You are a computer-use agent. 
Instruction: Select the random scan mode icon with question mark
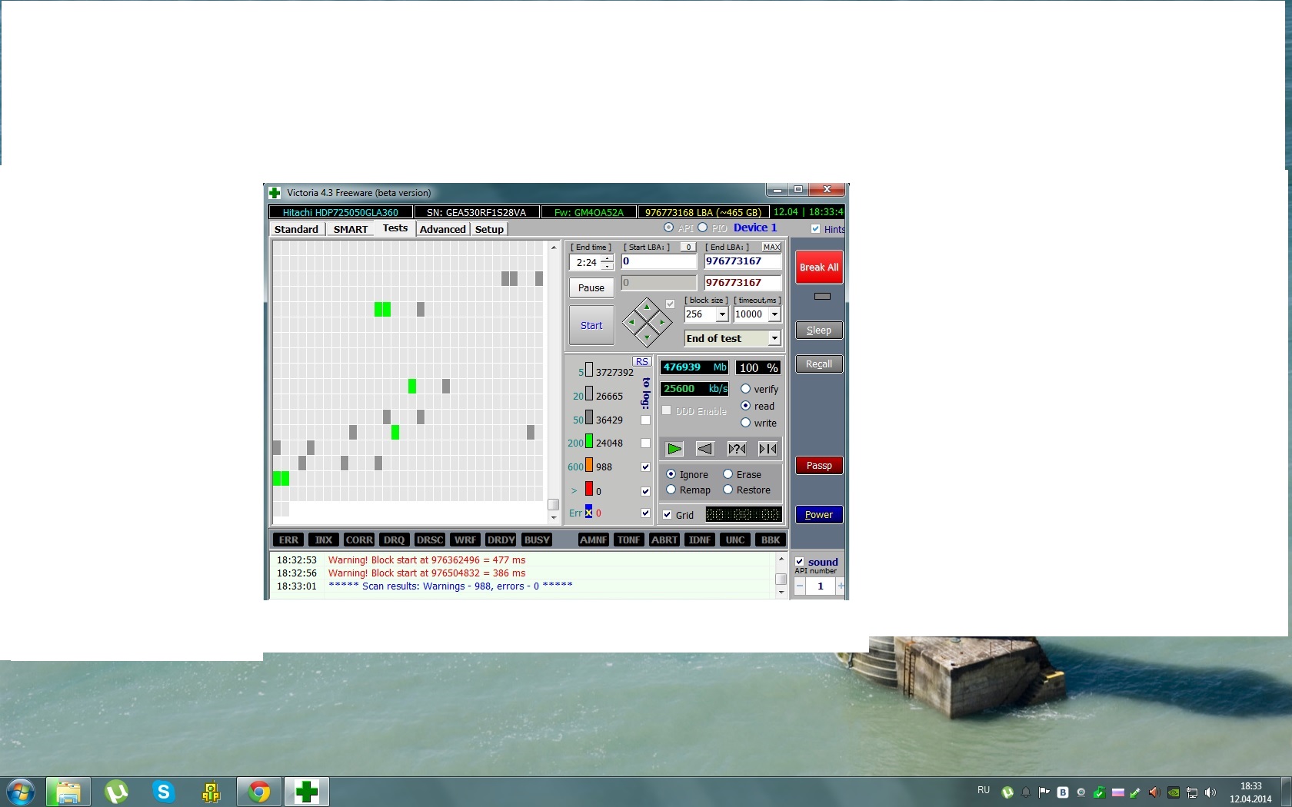tap(737, 449)
